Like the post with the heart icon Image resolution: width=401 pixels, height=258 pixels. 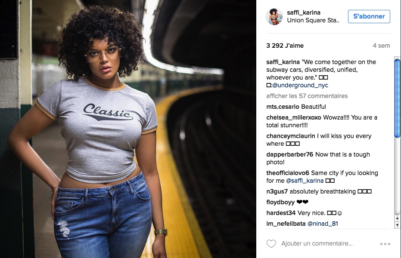click(x=271, y=244)
